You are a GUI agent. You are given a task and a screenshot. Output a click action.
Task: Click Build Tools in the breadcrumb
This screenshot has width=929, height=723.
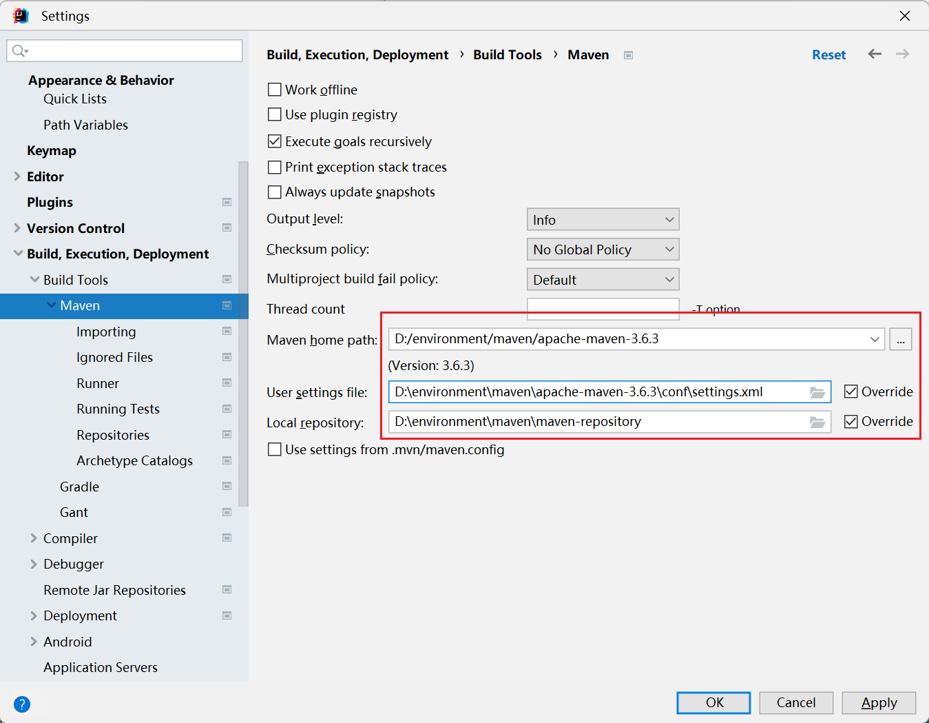click(x=508, y=54)
